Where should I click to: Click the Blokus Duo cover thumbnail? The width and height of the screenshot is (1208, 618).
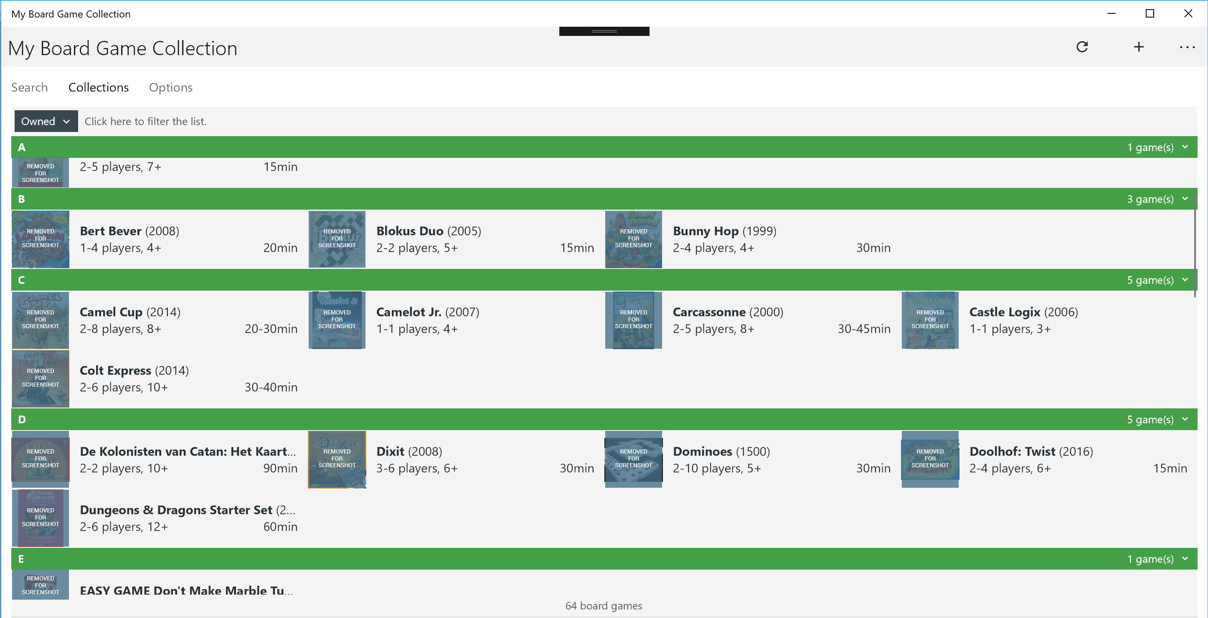pyautogui.click(x=337, y=239)
